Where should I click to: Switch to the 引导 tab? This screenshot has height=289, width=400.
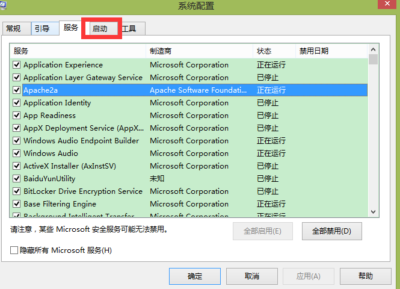coord(42,29)
